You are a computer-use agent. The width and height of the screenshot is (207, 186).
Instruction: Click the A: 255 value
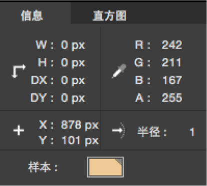tap(172, 98)
